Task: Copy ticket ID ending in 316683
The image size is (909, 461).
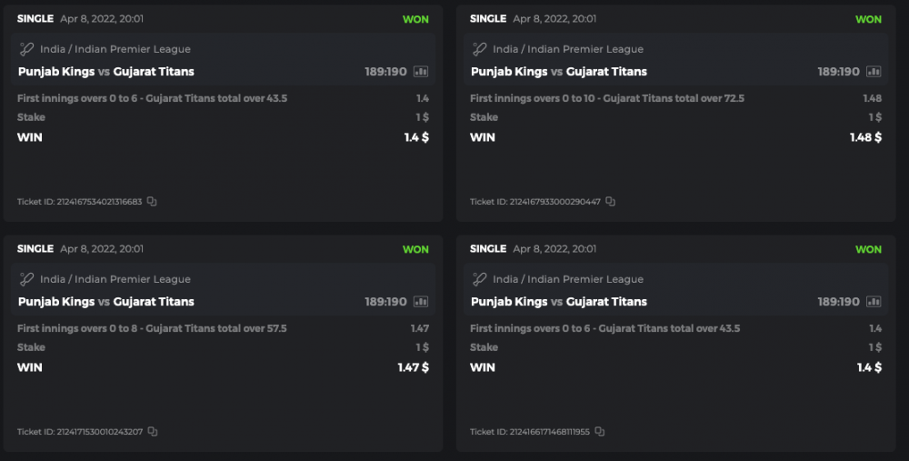Action: [152, 202]
